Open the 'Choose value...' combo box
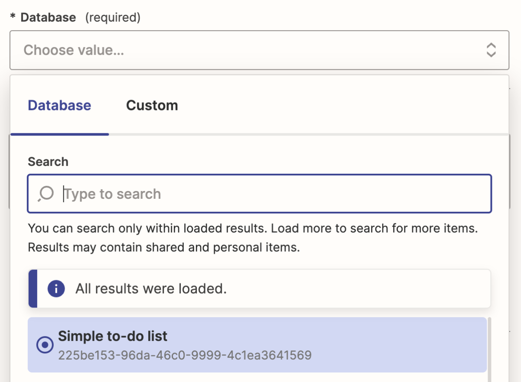Viewport: 521px width, 382px height. 251,50
